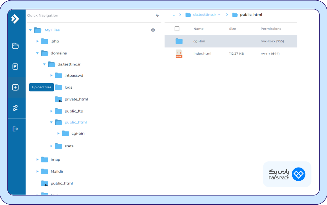Image resolution: width=327 pixels, height=205 pixels.
Task: Open My Files gear settings
Action: (153, 30)
